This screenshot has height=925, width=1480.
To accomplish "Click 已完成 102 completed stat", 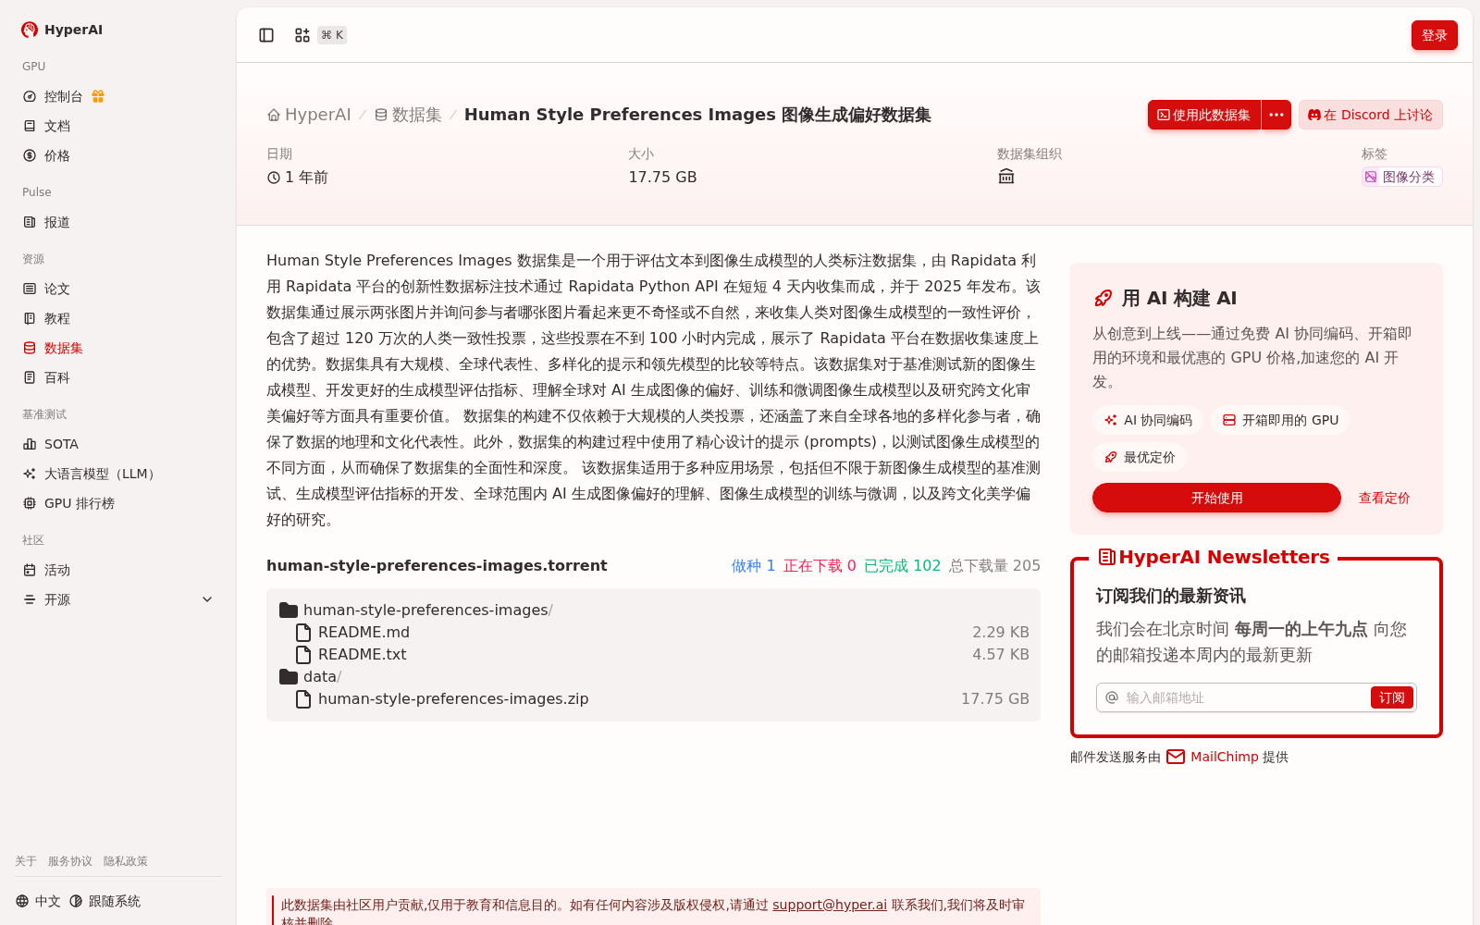I will (x=902, y=565).
